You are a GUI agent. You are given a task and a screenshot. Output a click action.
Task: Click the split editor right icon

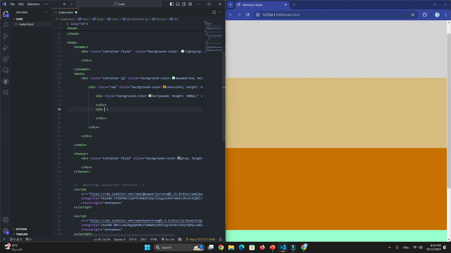click(214, 12)
